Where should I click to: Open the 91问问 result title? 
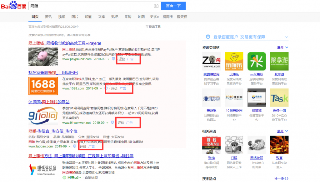click(49, 102)
